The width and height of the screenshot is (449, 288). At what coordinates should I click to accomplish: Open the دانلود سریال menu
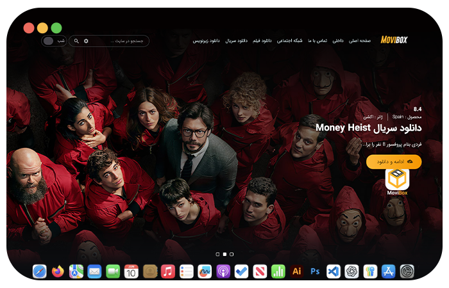237,40
